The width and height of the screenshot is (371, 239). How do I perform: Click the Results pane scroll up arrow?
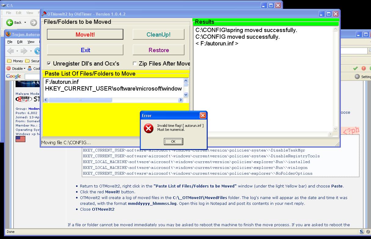[336, 29]
